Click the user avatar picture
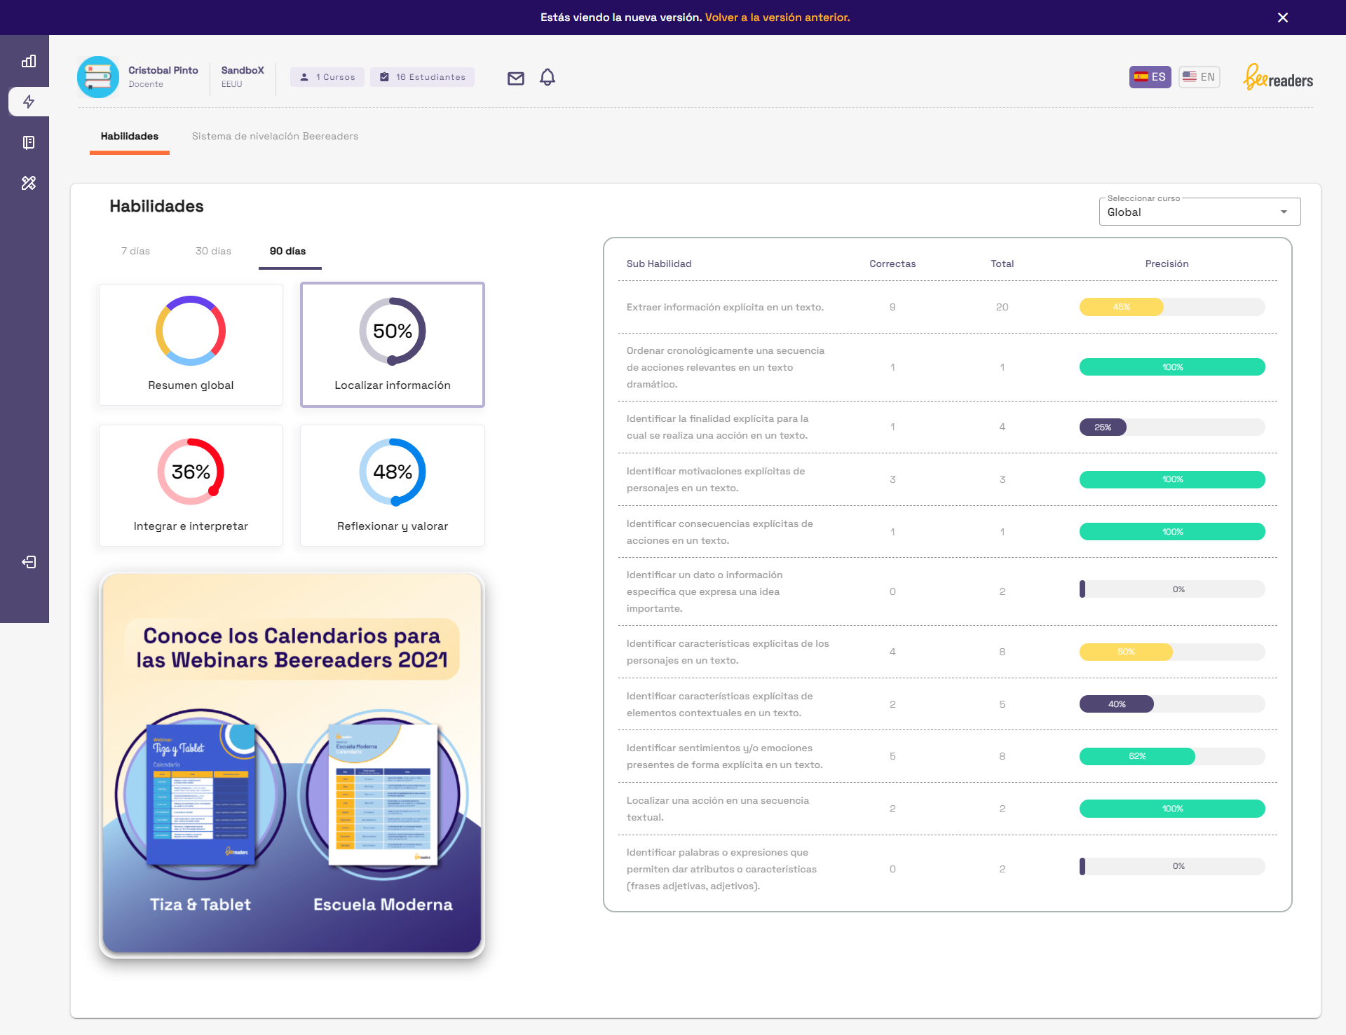 (x=98, y=77)
